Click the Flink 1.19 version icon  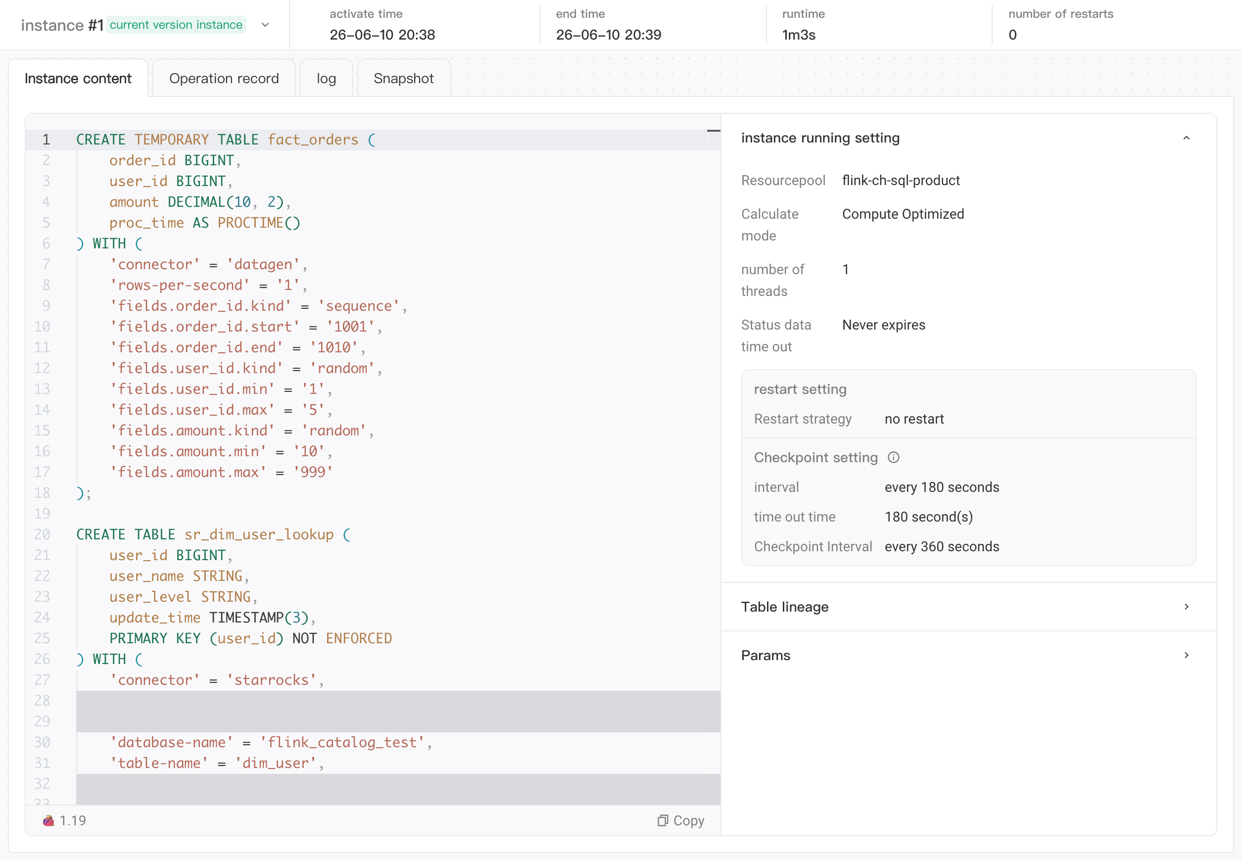(x=48, y=820)
